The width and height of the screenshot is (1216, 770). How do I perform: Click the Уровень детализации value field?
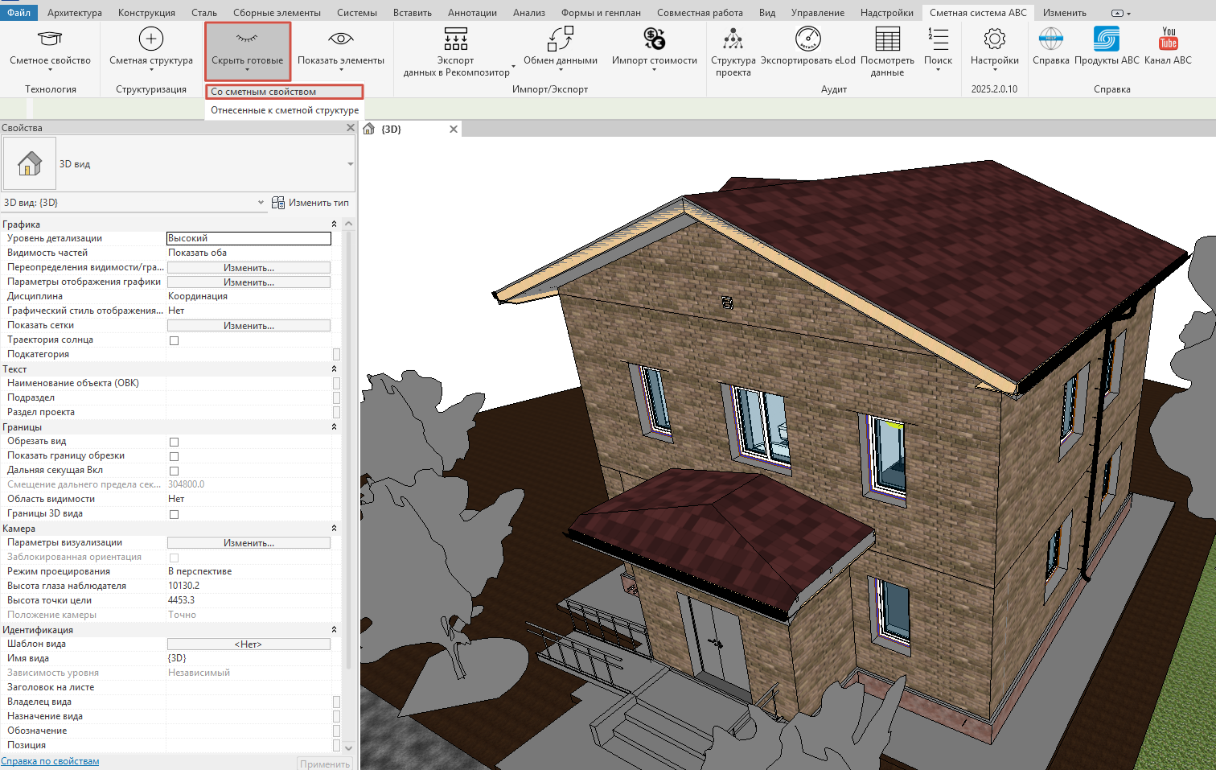click(x=249, y=238)
